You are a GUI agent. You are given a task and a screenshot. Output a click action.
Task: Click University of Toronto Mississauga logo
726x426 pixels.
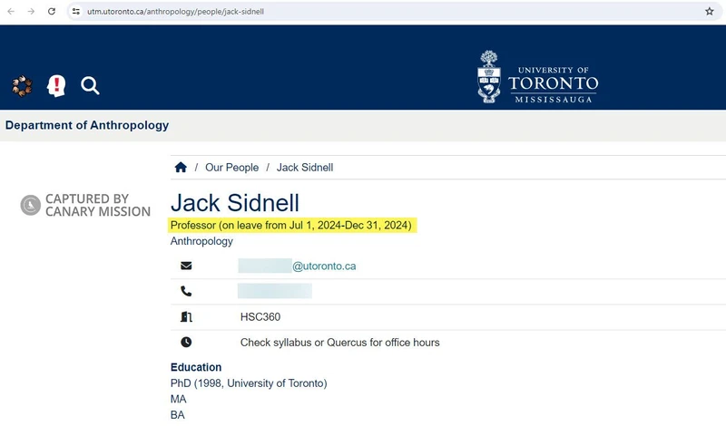pyautogui.click(x=537, y=77)
